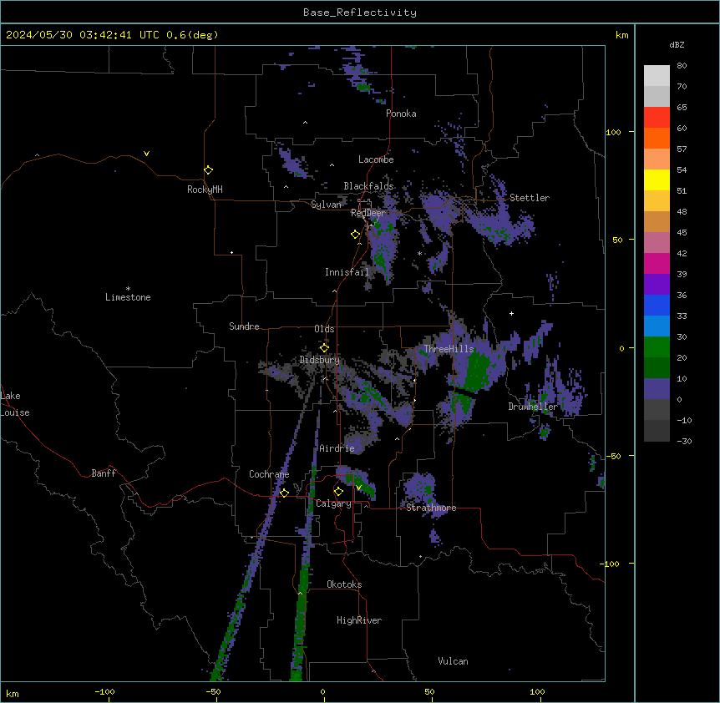Click the RockyMH label
The height and width of the screenshot is (703, 720).
click(205, 190)
